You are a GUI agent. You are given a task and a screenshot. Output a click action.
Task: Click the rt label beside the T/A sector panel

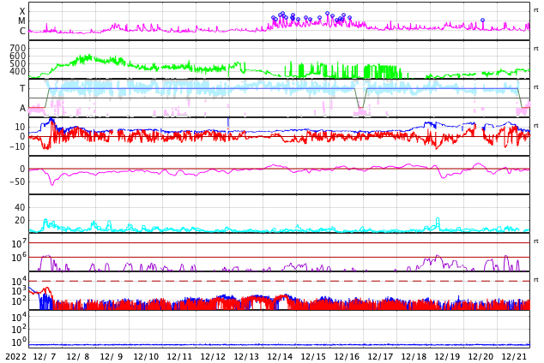pos(536,87)
